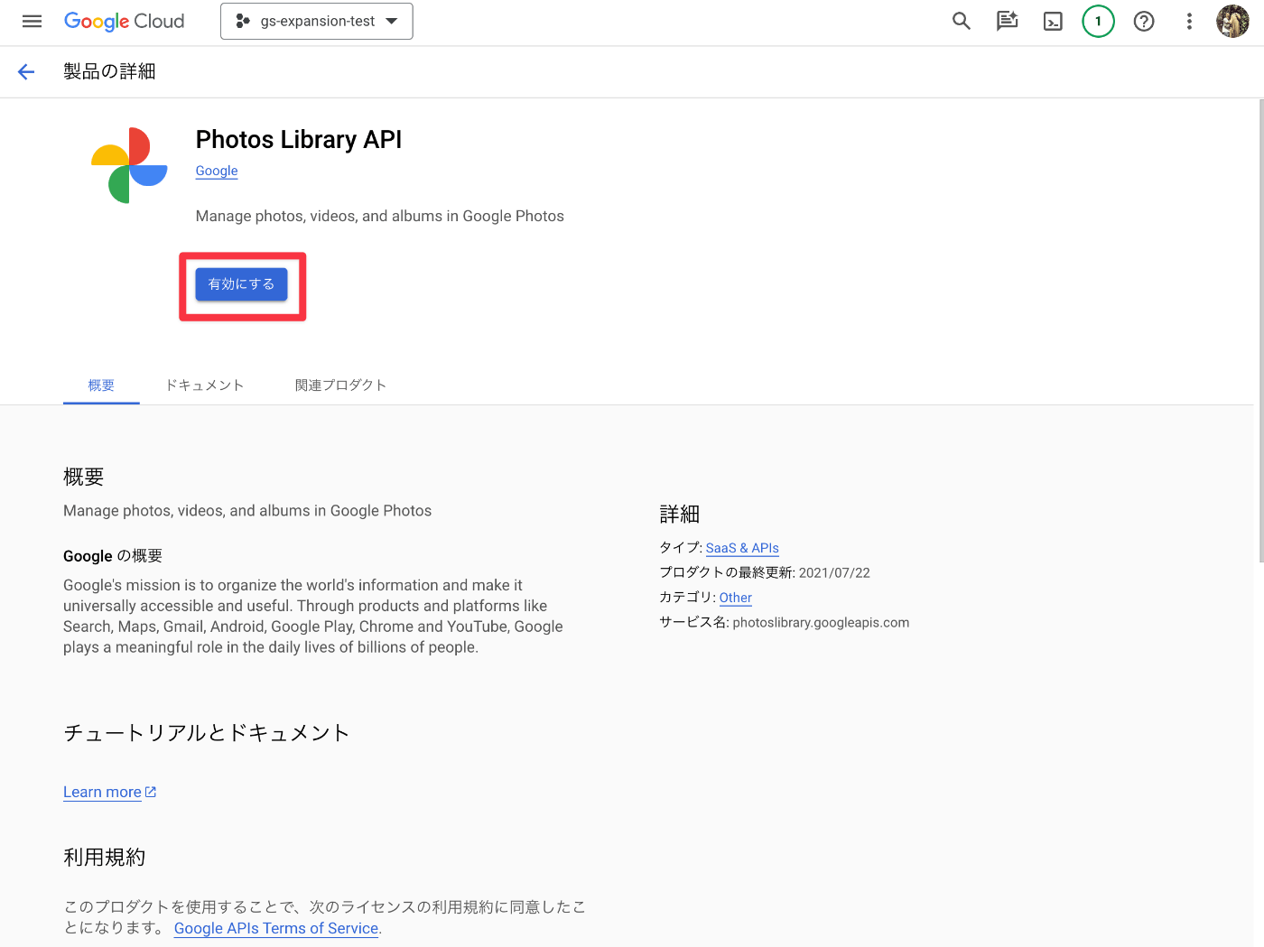Click the 製品の詳細 page heading
Viewport: 1264px width, 947px height.
click(109, 71)
